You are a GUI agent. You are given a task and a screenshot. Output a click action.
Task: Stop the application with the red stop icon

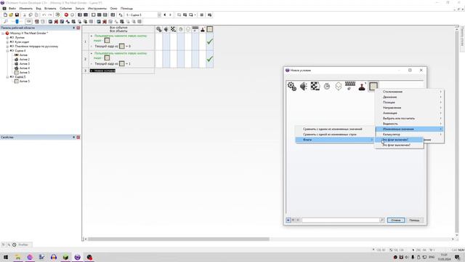66,15
